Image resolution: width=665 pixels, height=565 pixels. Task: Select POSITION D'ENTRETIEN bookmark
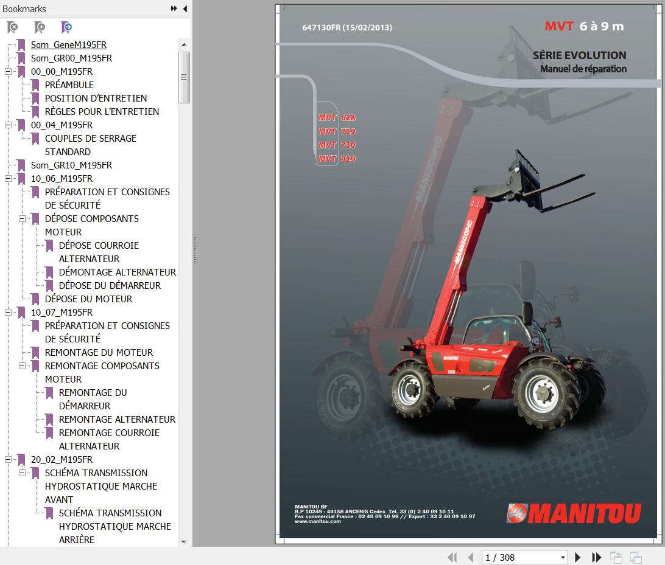(x=96, y=99)
